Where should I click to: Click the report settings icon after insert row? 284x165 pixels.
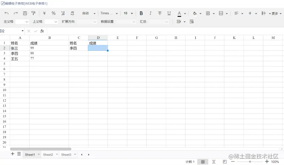192,22
